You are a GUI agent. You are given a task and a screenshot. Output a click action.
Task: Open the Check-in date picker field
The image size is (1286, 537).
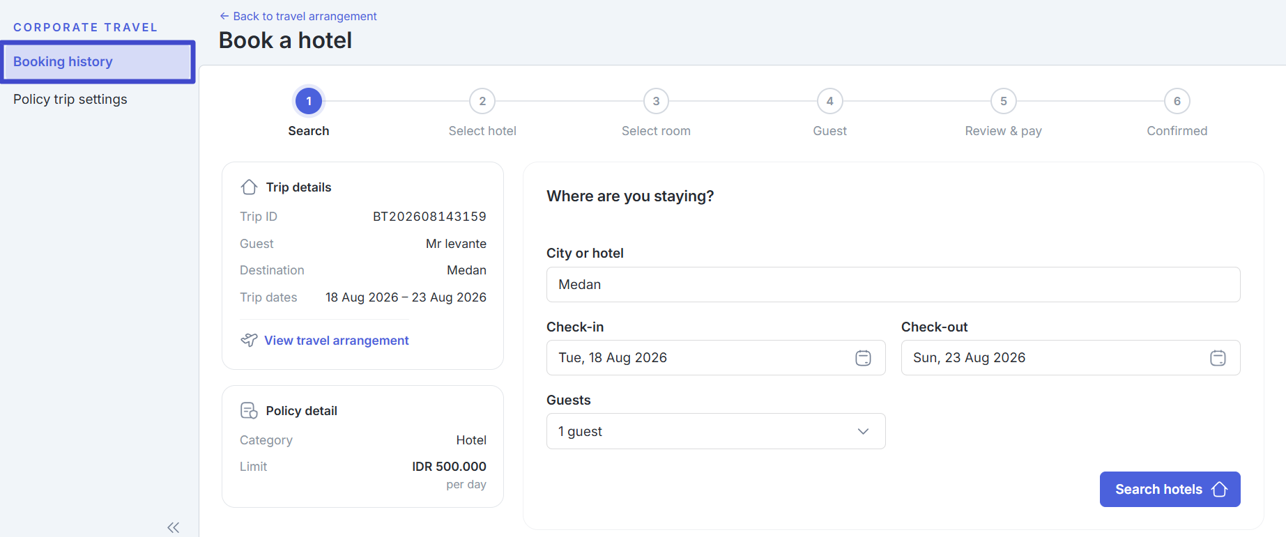[x=716, y=358]
